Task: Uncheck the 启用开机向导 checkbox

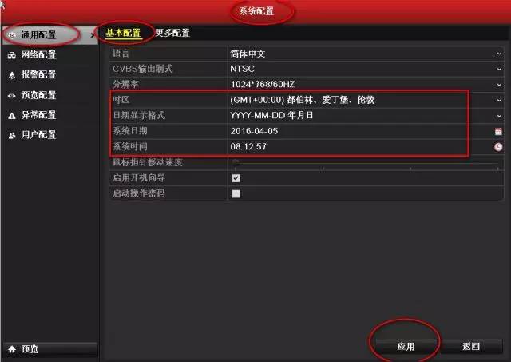Action: [x=236, y=178]
